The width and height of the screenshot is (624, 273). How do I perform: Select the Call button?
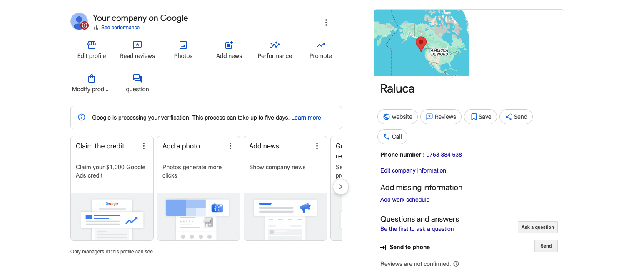[x=392, y=137]
